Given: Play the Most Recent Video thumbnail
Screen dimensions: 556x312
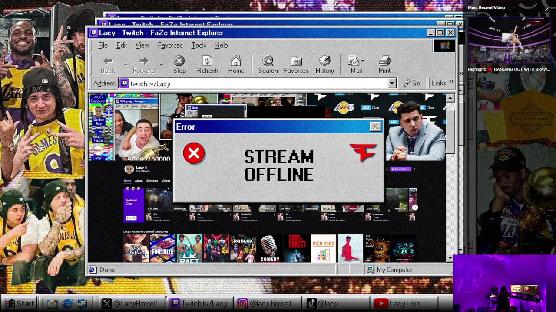Looking at the screenshot, I should click(x=509, y=41).
